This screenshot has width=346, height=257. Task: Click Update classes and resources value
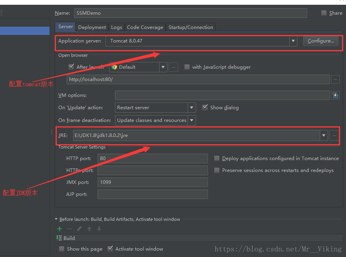[152, 120]
